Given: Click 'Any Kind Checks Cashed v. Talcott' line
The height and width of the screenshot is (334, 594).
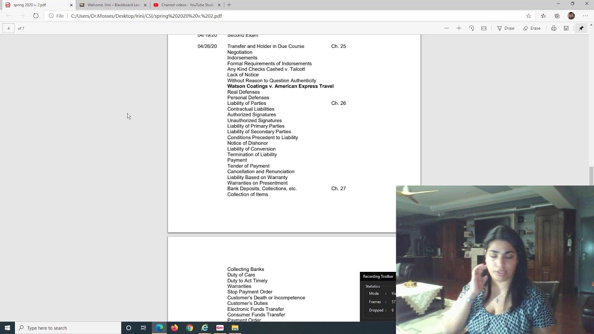Looking at the screenshot, I should pyautogui.click(x=266, y=69).
